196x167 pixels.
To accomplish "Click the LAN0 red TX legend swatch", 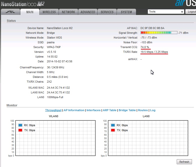I will click(x=113, y=130).
